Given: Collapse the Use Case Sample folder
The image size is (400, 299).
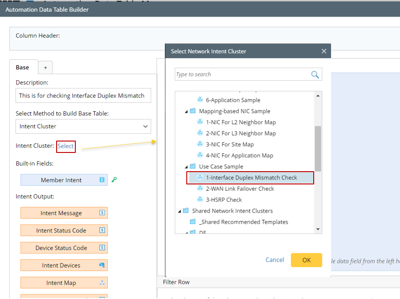Looking at the screenshot, I should coord(186,167).
